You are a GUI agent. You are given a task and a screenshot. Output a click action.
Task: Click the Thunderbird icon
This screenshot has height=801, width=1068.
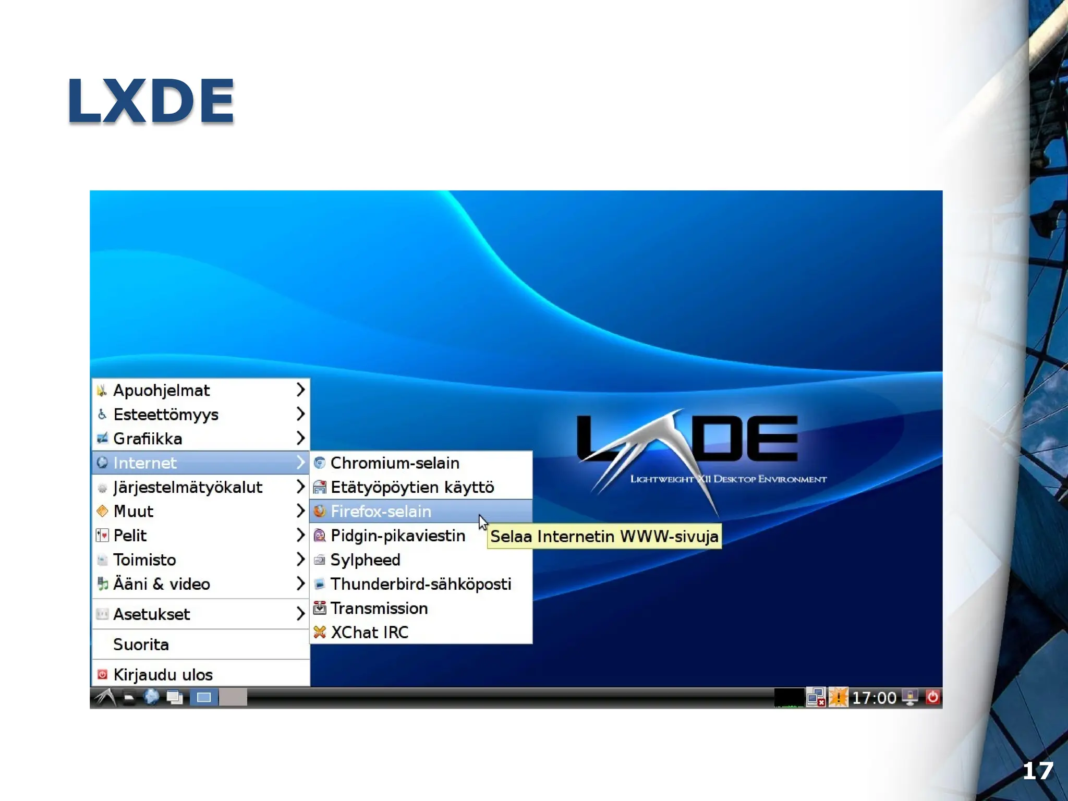click(x=320, y=584)
